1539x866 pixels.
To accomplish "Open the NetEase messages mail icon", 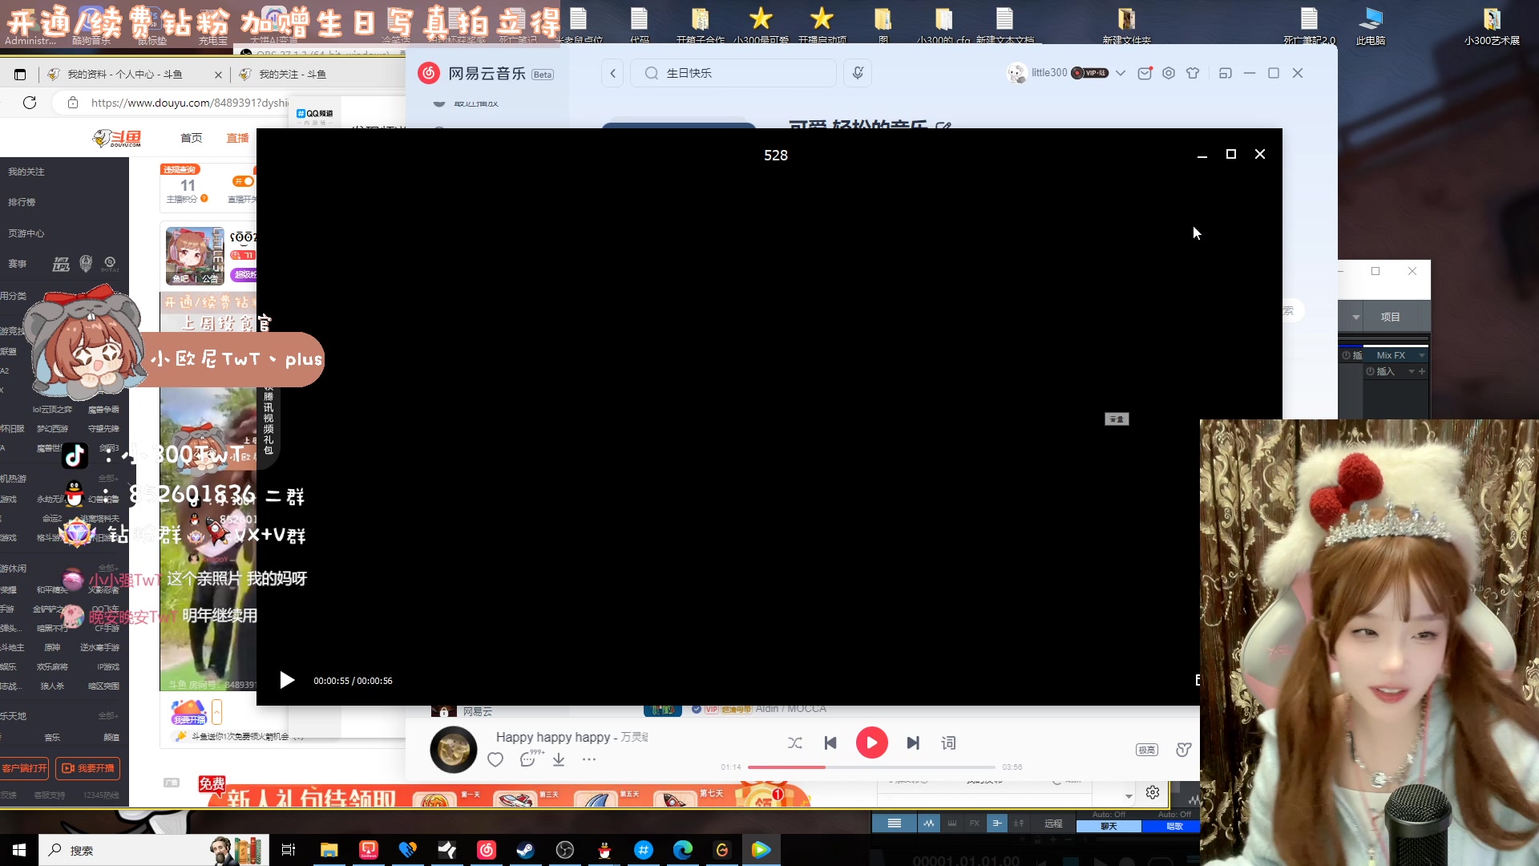I will tap(1145, 73).
